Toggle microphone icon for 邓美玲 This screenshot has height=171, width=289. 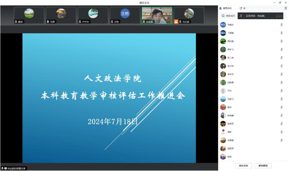click(281, 25)
